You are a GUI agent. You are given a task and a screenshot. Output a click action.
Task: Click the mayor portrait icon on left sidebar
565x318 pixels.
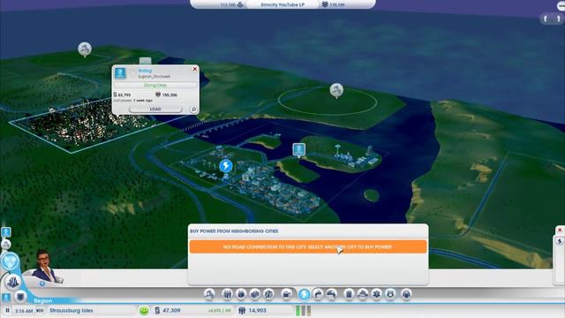pyautogui.click(x=6, y=232)
